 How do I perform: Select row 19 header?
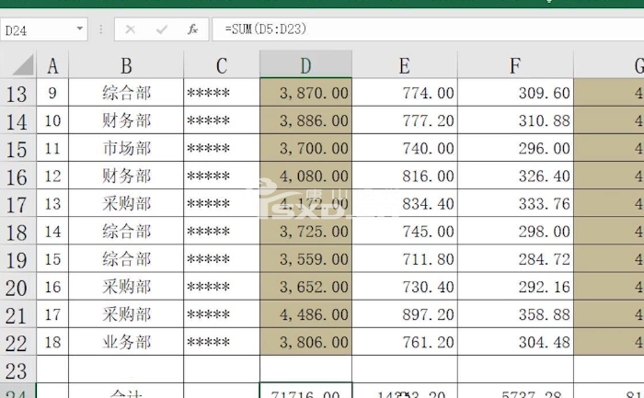click(x=17, y=259)
